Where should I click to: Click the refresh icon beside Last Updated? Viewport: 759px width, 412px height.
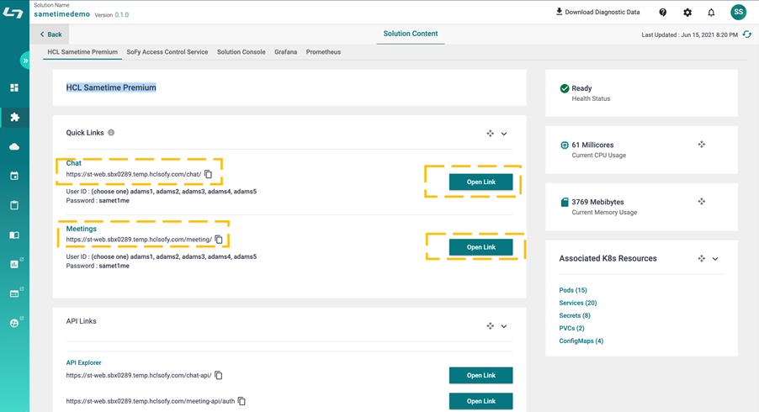pyautogui.click(x=747, y=34)
